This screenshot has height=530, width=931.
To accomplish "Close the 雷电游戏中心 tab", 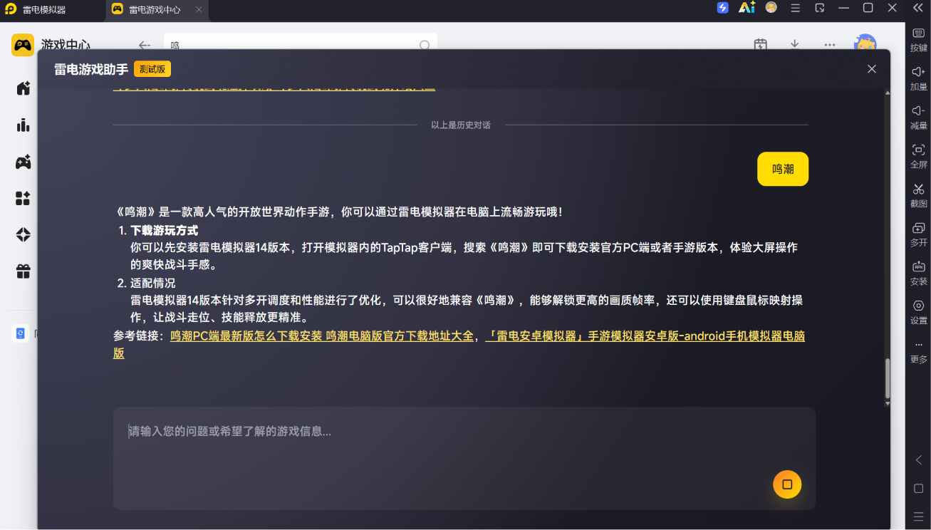I will [199, 10].
